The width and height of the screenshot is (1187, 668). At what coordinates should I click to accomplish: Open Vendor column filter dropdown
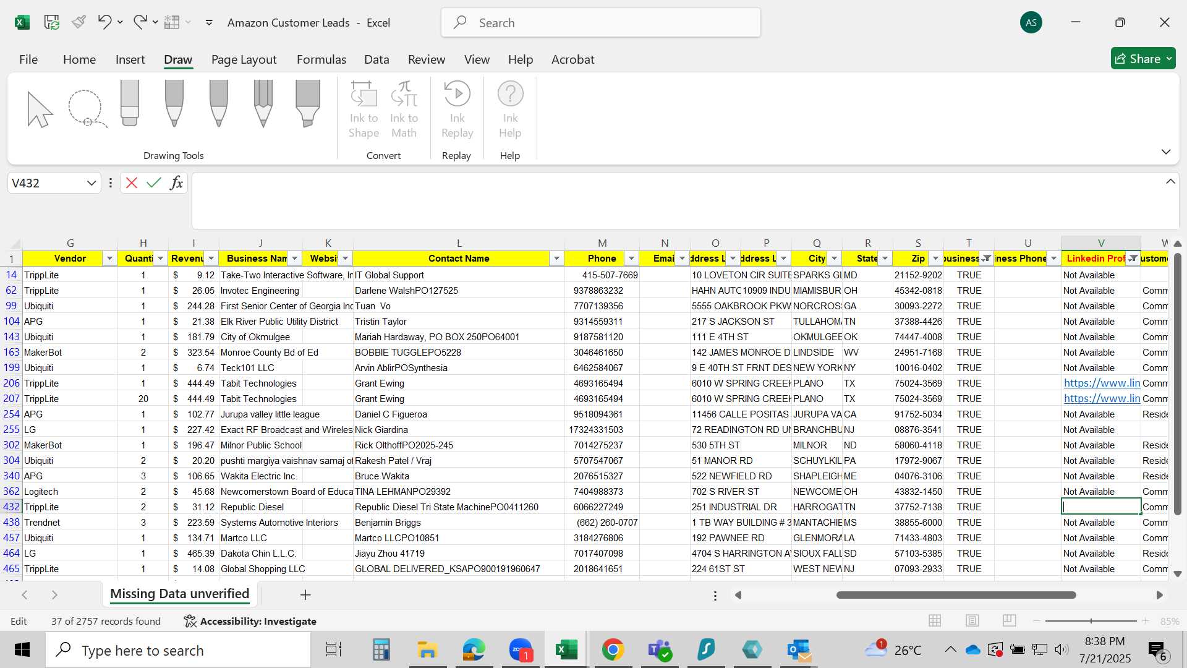coord(109,259)
